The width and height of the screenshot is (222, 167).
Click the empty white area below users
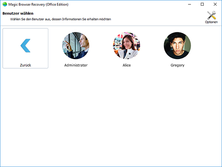[x=111, y=117]
